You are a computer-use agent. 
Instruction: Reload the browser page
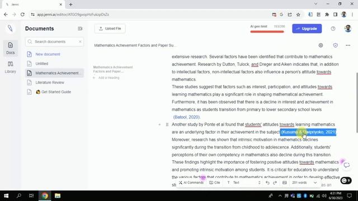click(x=22, y=15)
